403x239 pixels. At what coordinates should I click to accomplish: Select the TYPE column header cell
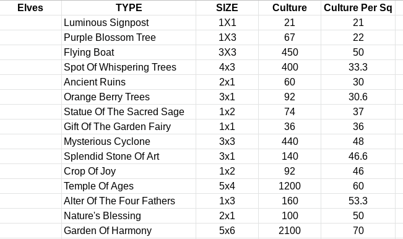pyautogui.click(x=129, y=7)
